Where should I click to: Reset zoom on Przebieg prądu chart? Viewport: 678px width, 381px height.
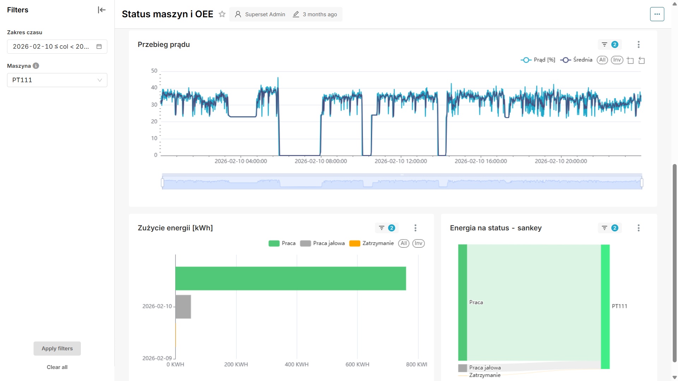click(642, 60)
